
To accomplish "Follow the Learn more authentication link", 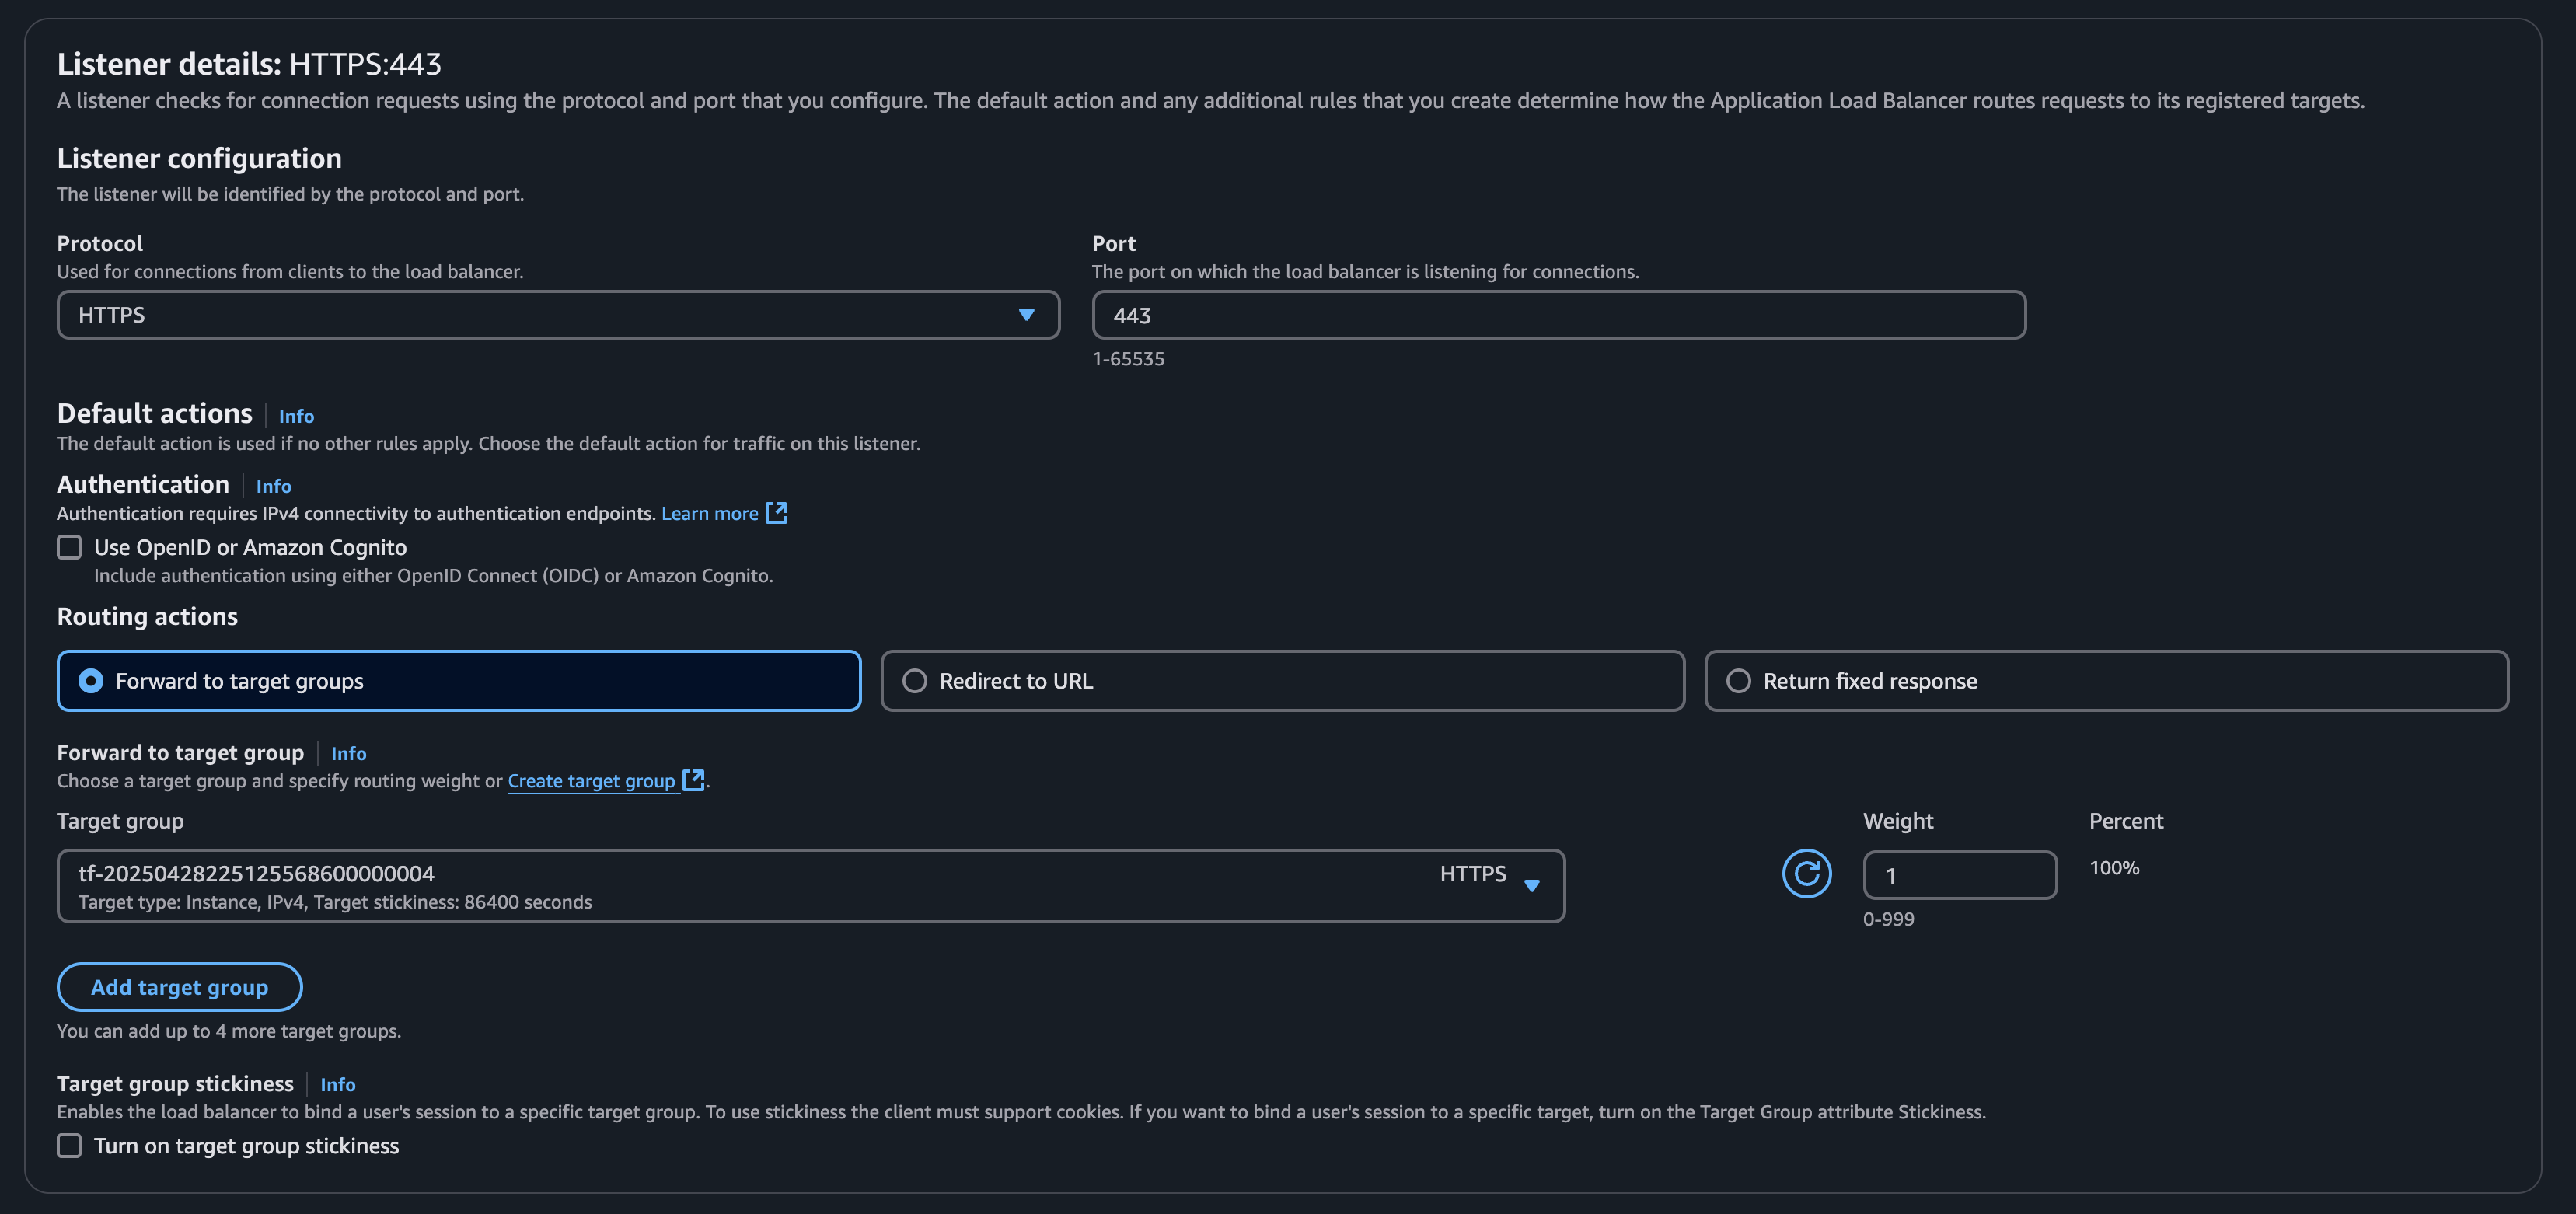I will (x=709, y=513).
